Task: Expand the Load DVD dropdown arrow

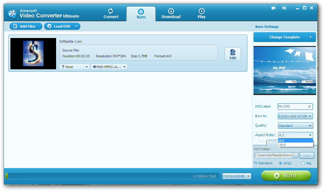Action: (76, 26)
